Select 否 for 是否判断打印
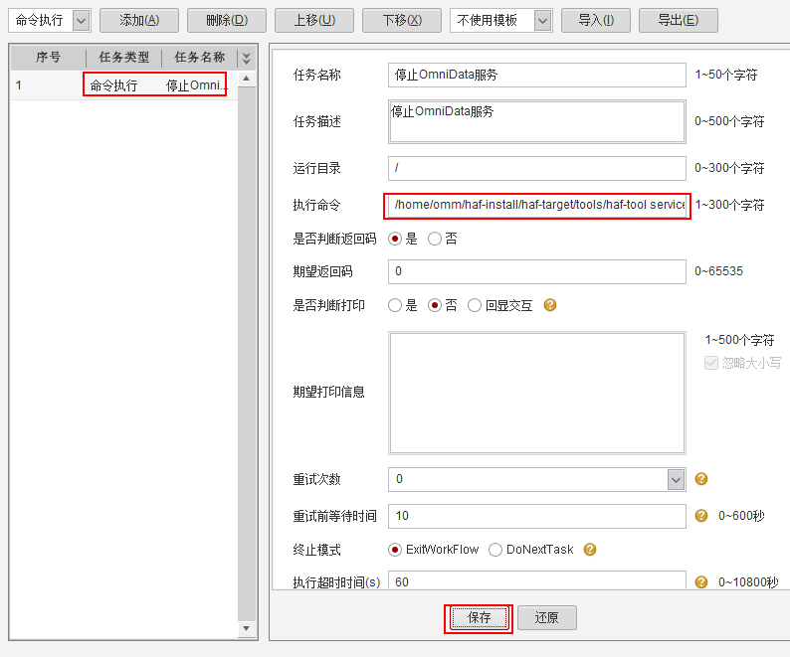Screen dimensions: 790x657 click(434, 305)
